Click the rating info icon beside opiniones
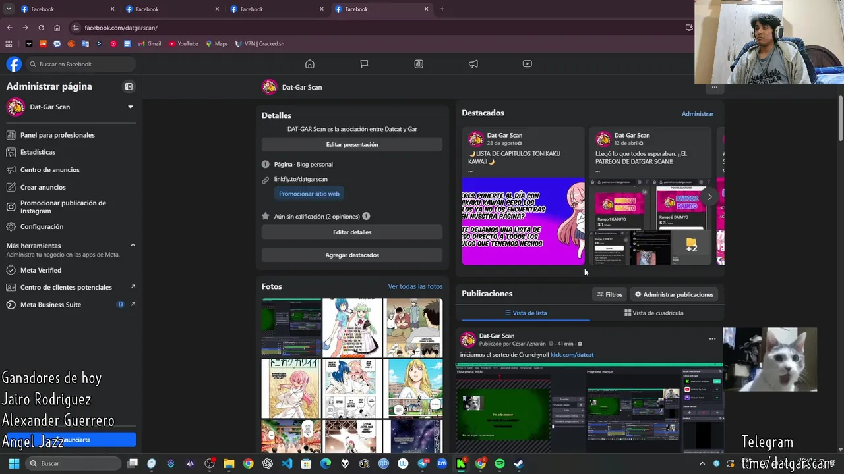844x474 pixels. [x=366, y=216]
